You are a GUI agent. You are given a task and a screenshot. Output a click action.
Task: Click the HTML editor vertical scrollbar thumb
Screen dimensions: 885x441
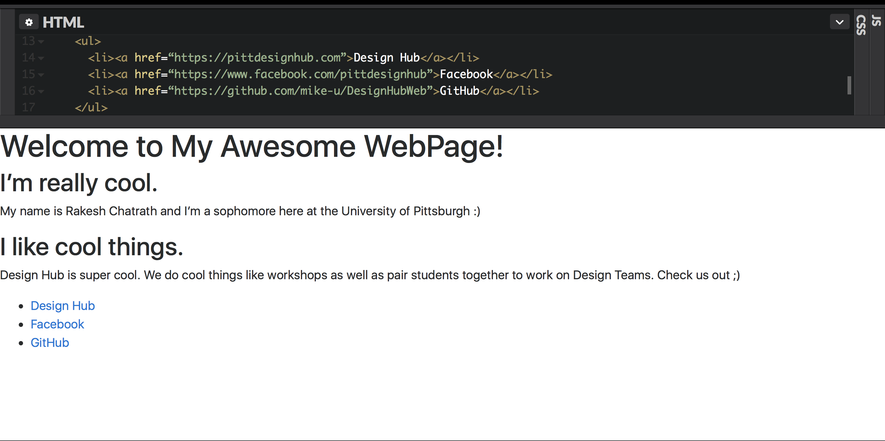pyautogui.click(x=849, y=85)
